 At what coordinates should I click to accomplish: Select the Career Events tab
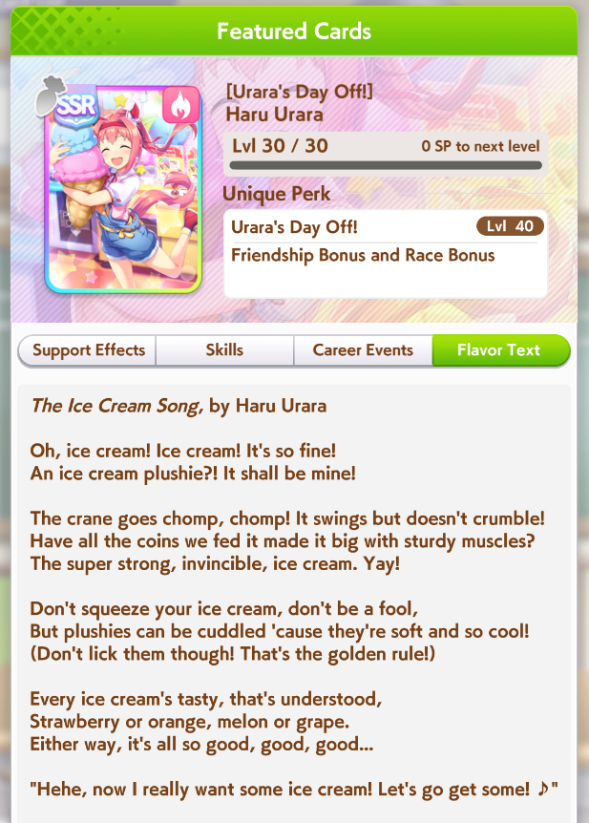(363, 350)
